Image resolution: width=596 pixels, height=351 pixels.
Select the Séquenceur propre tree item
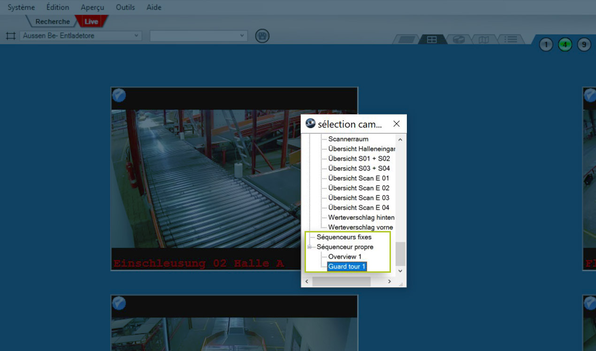point(345,247)
